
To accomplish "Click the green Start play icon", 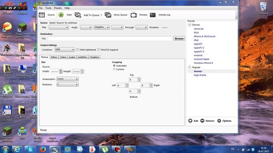I will [61, 15].
